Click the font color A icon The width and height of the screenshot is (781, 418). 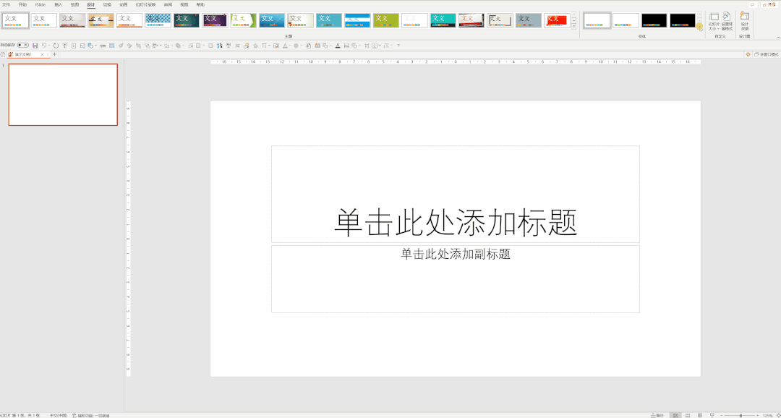(338, 46)
